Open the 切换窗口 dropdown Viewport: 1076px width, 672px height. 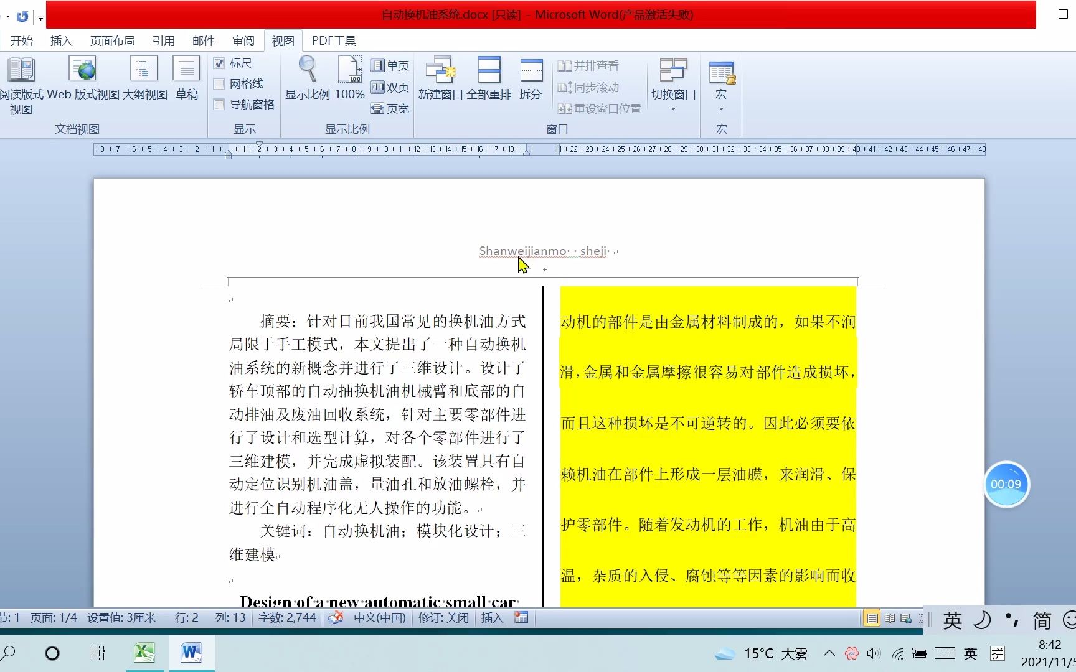673,87
